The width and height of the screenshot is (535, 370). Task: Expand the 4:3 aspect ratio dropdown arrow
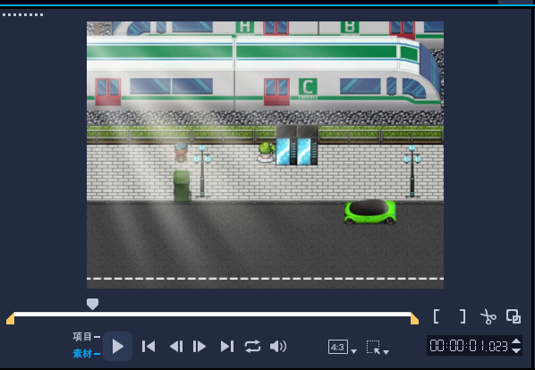353,351
